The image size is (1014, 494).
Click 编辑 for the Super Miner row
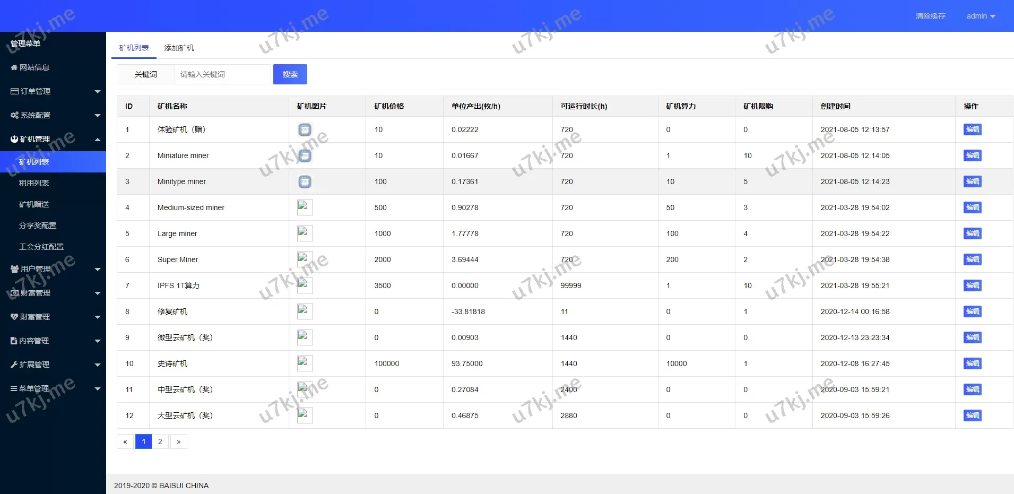tap(972, 259)
